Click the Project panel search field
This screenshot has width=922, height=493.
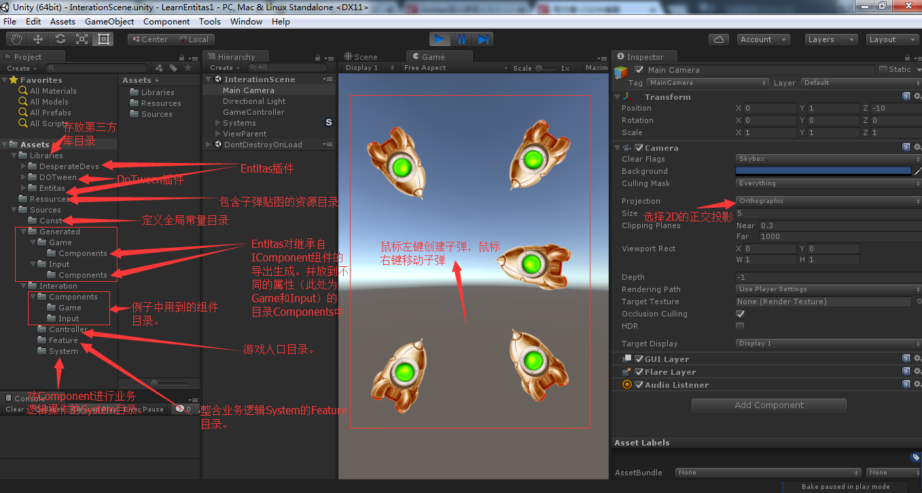click(96, 68)
